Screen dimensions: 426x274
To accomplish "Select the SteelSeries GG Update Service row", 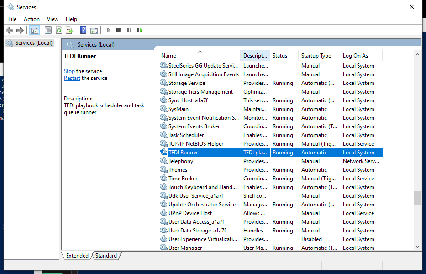I will tap(271, 65).
